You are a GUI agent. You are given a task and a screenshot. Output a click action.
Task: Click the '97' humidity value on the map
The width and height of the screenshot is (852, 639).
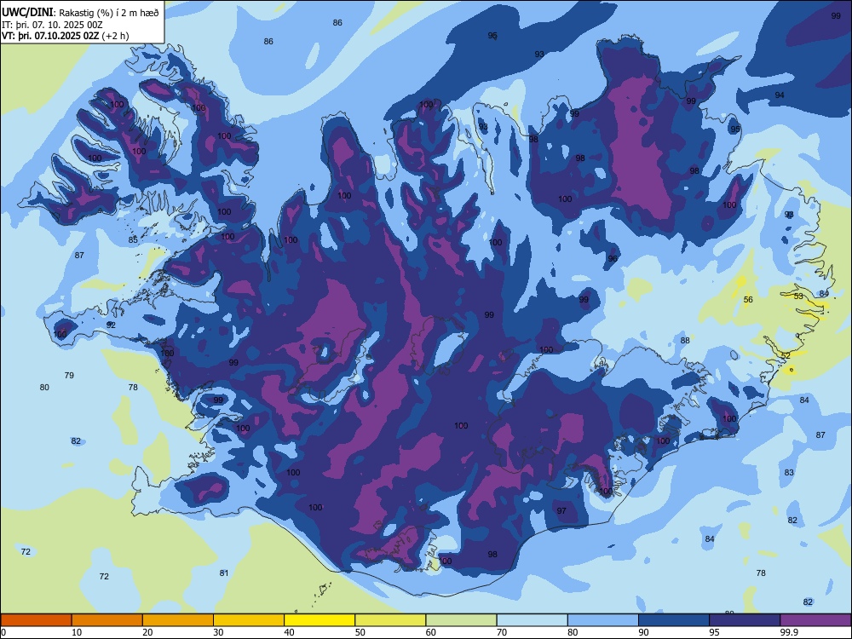click(x=561, y=510)
